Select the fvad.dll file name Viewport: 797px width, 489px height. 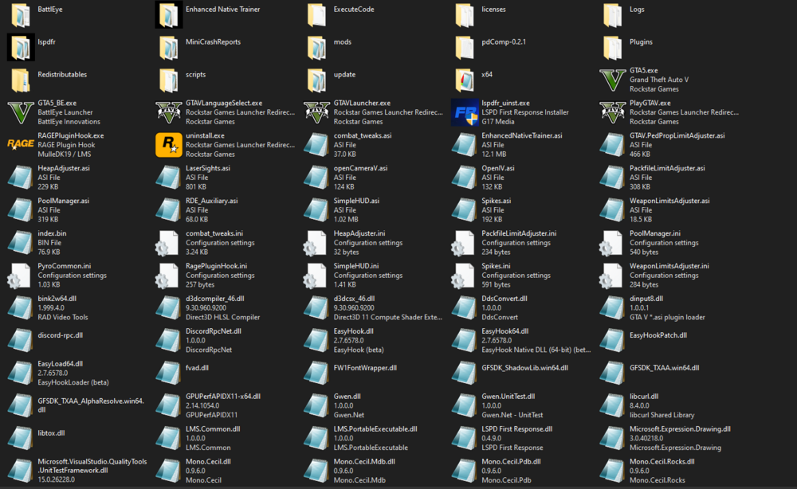[197, 368]
